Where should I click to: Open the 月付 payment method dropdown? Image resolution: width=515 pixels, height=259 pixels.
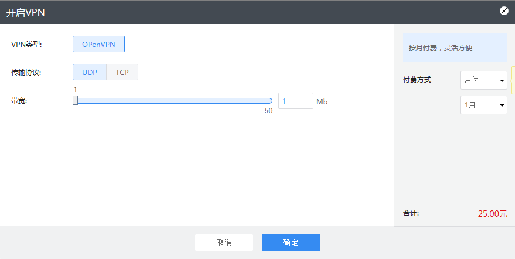point(484,80)
